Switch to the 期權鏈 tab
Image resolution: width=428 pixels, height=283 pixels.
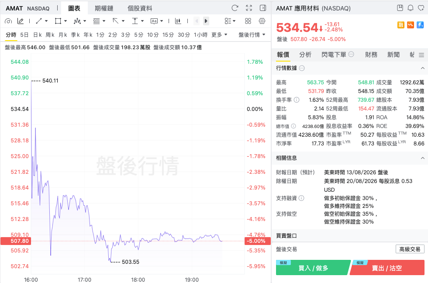point(104,8)
